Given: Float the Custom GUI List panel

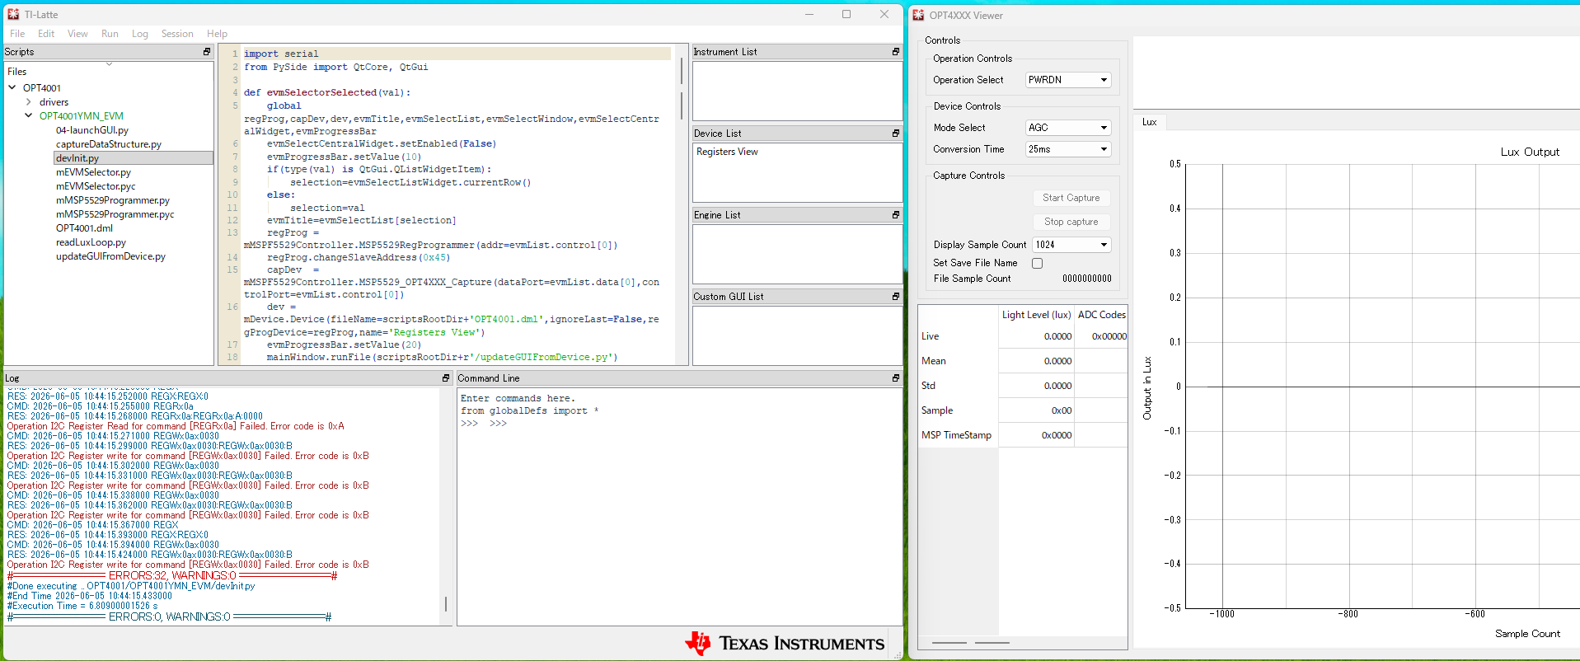Looking at the screenshot, I should click(x=896, y=297).
